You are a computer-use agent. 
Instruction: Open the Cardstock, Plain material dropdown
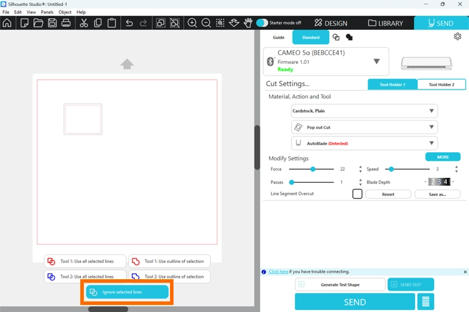click(x=364, y=111)
